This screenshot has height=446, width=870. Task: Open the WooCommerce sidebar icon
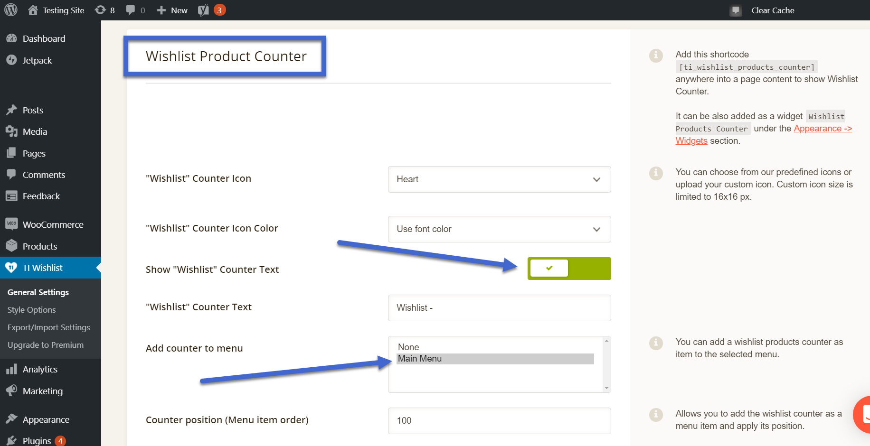[11, 224]
